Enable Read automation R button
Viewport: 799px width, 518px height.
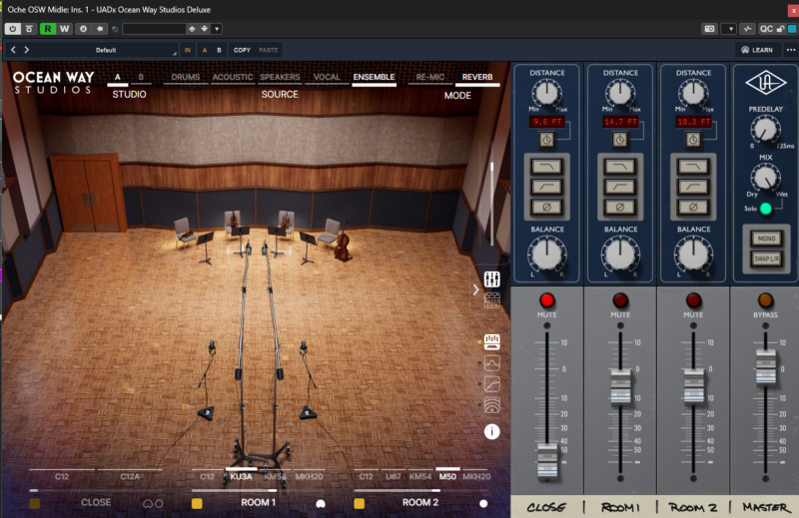47,29
